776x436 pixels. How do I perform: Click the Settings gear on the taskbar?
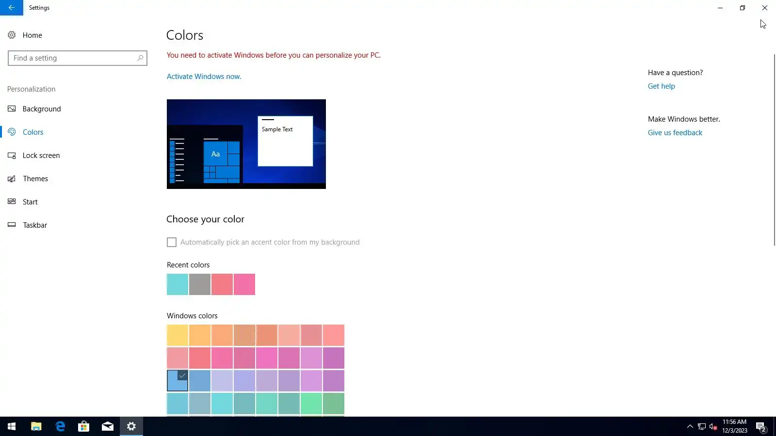(131, 426)
